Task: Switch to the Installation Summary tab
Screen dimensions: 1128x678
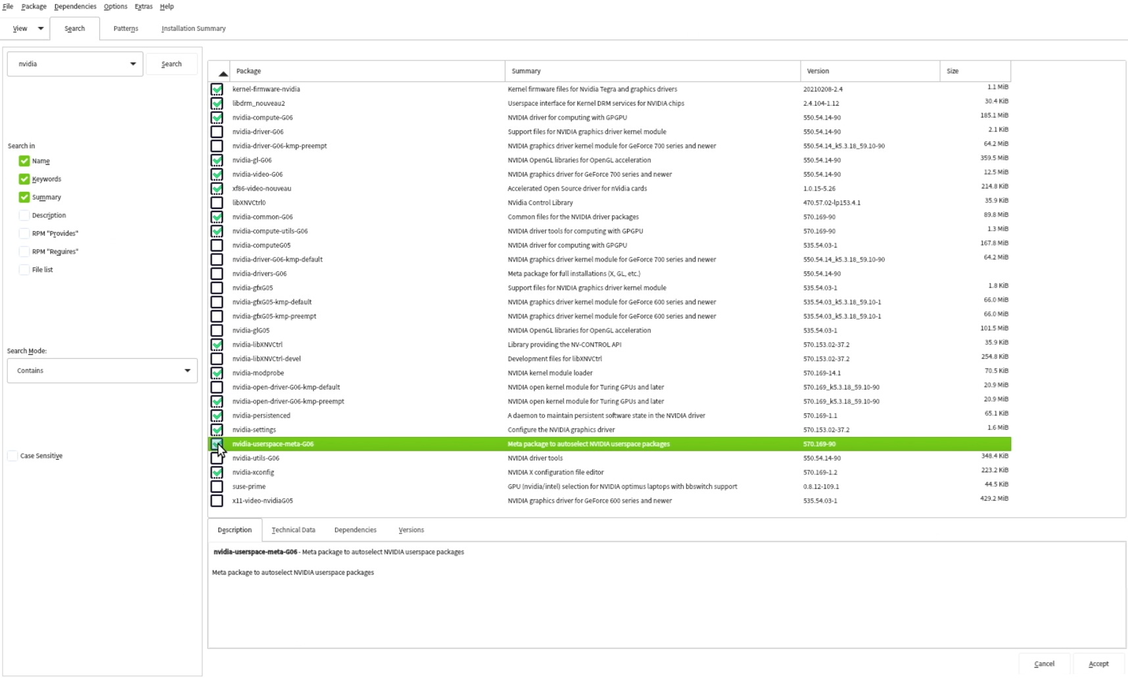Action: 193,29
